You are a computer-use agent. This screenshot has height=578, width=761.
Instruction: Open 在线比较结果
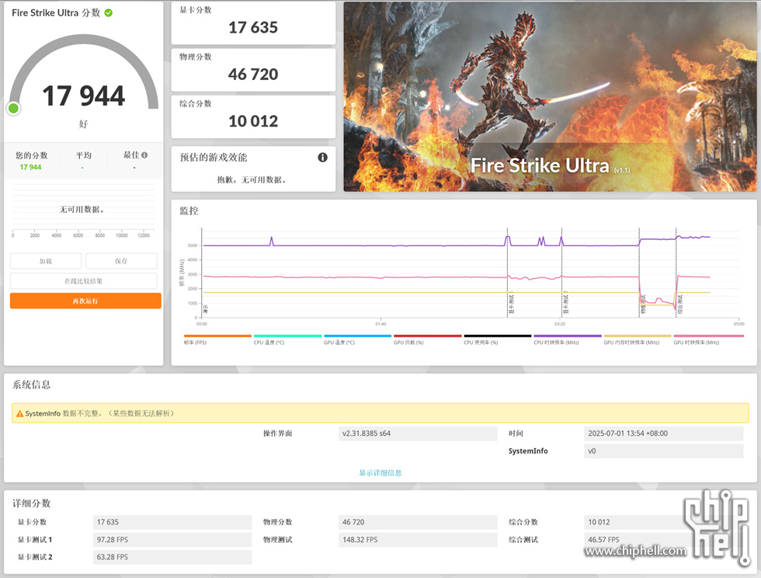[84, 281]
